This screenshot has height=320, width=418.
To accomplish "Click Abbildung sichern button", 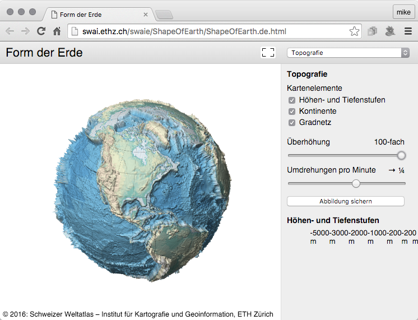I will 345,201.
